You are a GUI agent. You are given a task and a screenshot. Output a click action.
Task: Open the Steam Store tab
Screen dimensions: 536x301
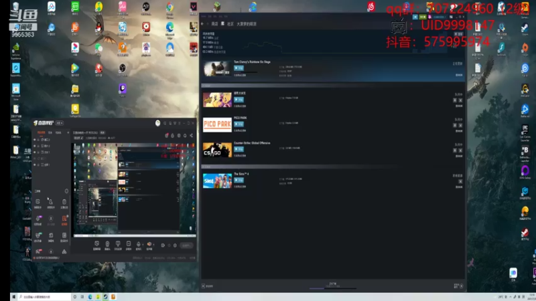[214, 24]
